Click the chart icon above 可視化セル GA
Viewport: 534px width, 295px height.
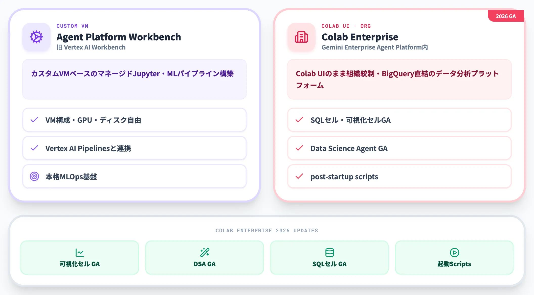pyautogui.click(x=80, y=252)
